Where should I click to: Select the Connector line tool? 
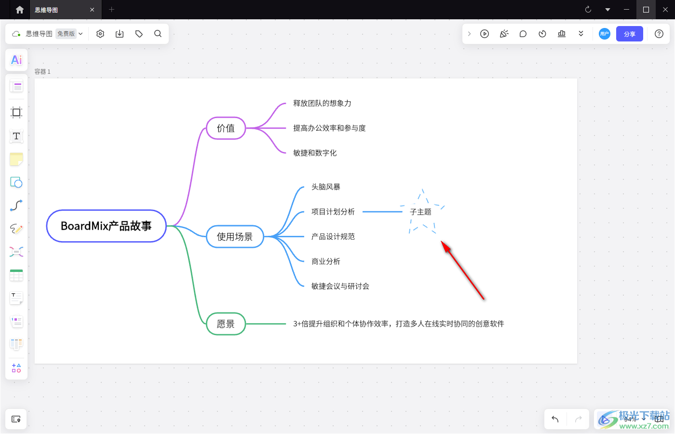click(x=16, y=205)
